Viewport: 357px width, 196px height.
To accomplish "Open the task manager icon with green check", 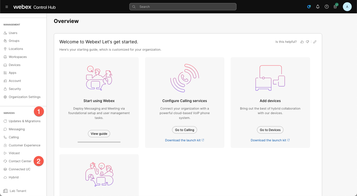I will pyautogui.click(x=335, y=7).
